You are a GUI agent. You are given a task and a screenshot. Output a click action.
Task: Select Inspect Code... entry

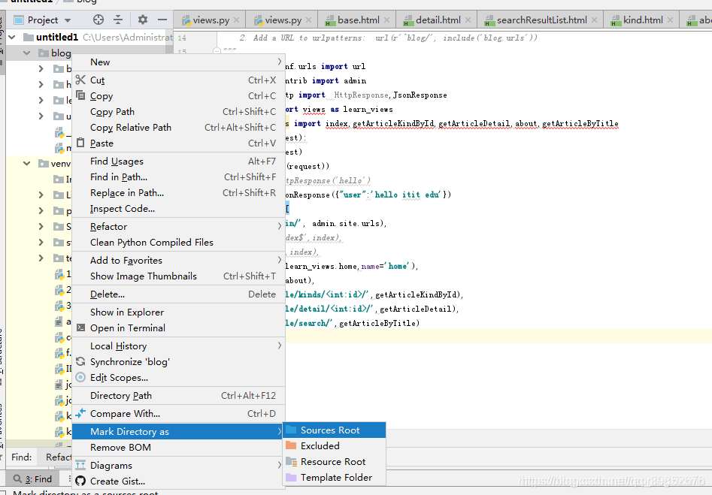[x=178, y=209]
